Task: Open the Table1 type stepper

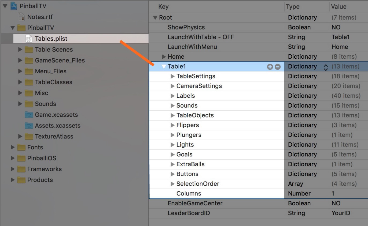Action: tap(326, 67)
